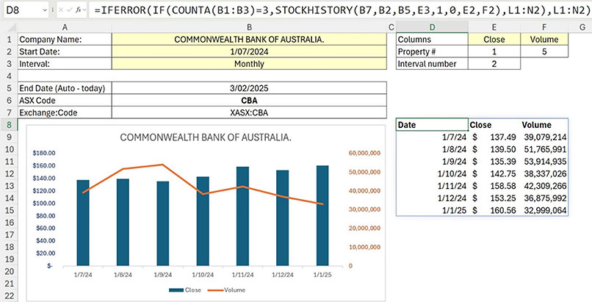This screenshot has width=592, height=302.
Task: Select the 1/11/24 bar in the chart
Action: (x=242, y=216)
